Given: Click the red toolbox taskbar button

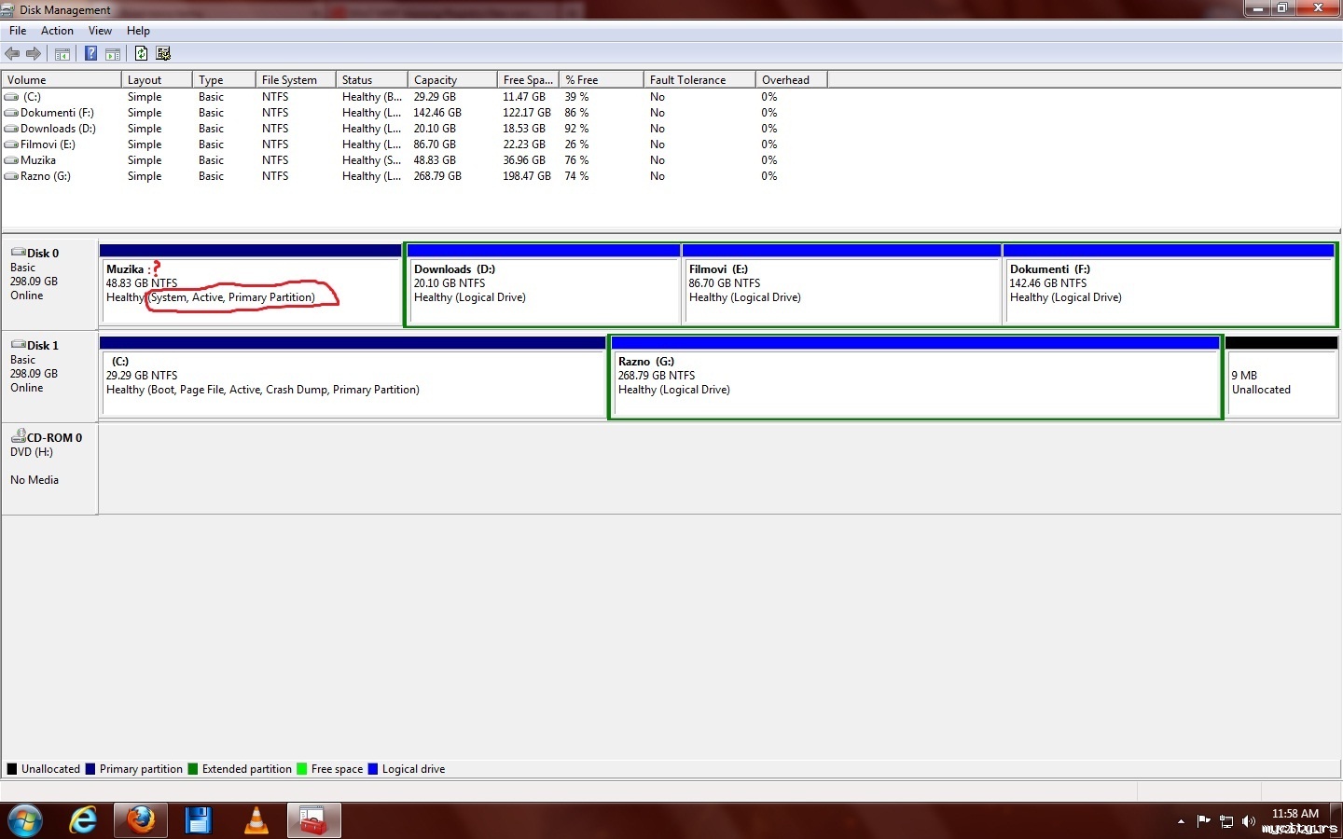Looking at the screenshot, I should click(x=313, y=820).
